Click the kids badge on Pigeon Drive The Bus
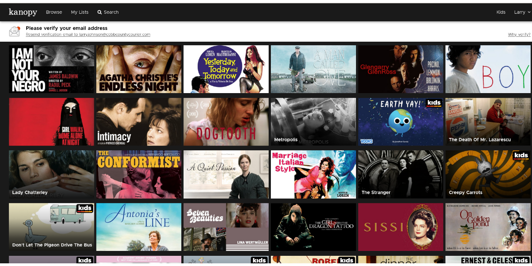Screen dimensions: 532x266 coord(85,209)
